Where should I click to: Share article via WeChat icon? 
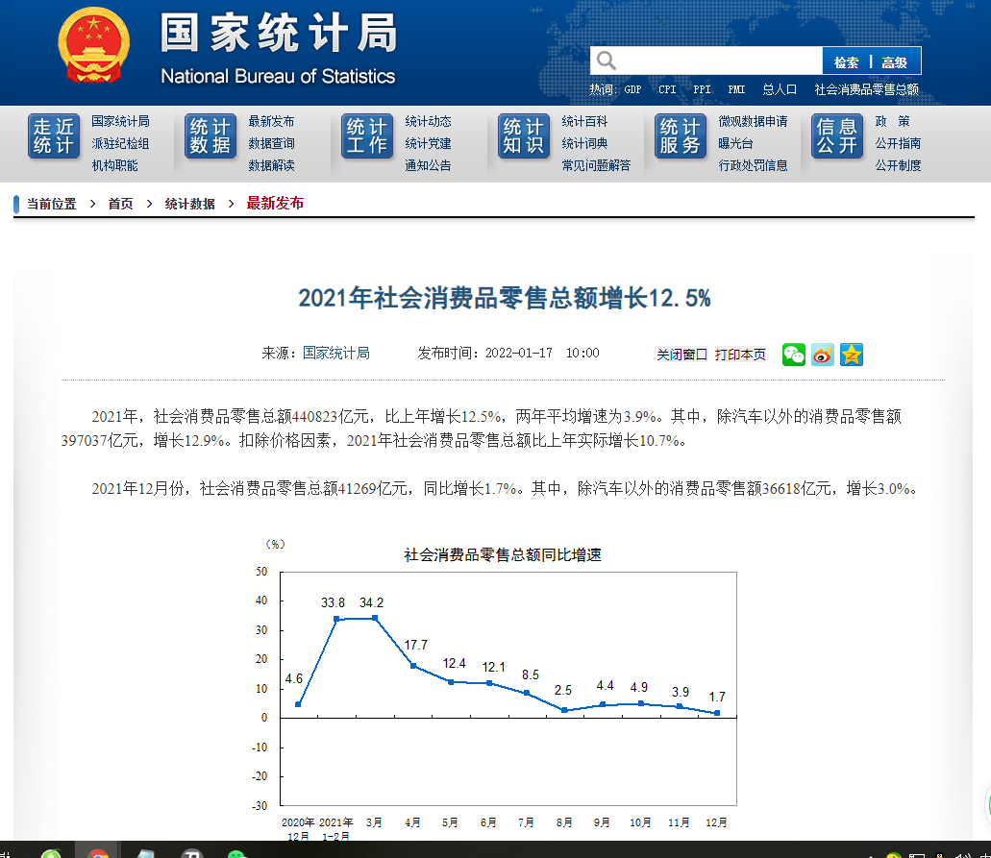(793, 355)
